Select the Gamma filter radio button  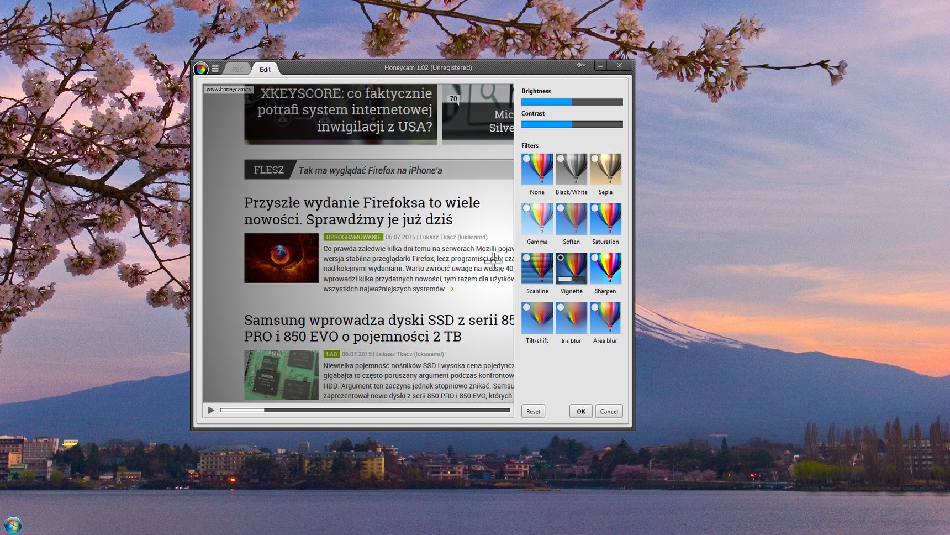(526, 208)
